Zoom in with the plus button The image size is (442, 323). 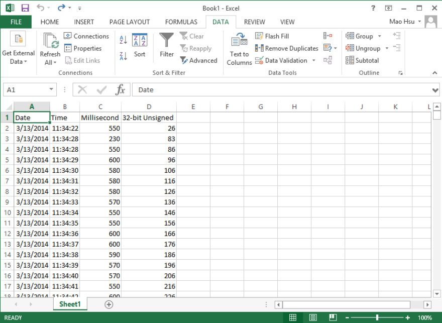point(408,317)
